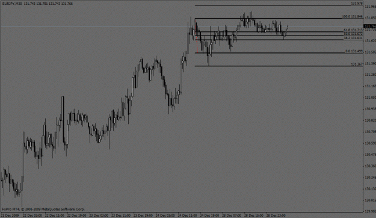Select the 0.0 131.499 Fibonacci level label
Viewport: 376px width, 218px height.
tap(354, 51)
